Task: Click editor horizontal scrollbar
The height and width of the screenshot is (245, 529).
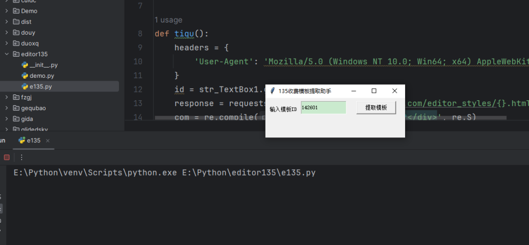Action: click(331, 118)
